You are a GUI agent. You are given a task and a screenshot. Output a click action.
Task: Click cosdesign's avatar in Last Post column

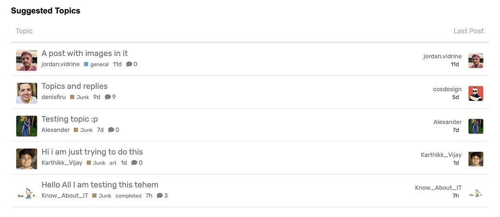pos(476,94)
